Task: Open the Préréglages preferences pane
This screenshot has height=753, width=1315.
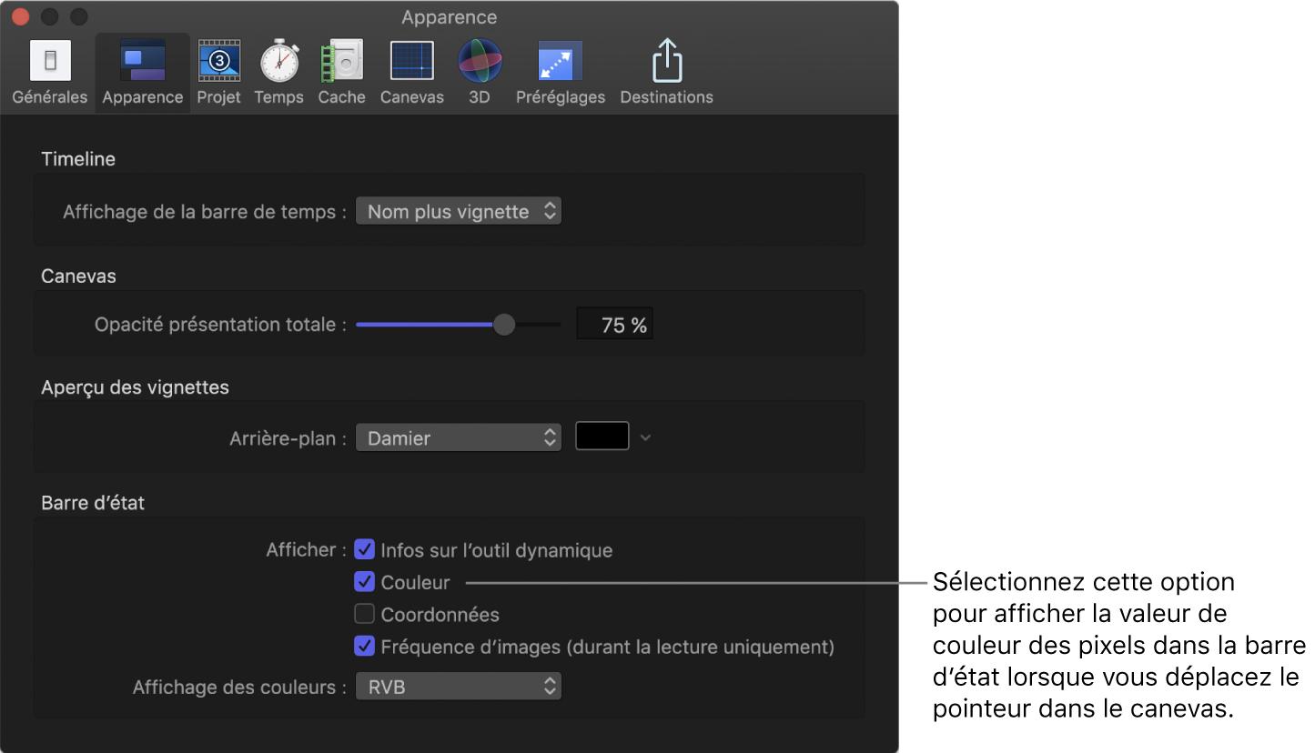Action: (560, 73)
